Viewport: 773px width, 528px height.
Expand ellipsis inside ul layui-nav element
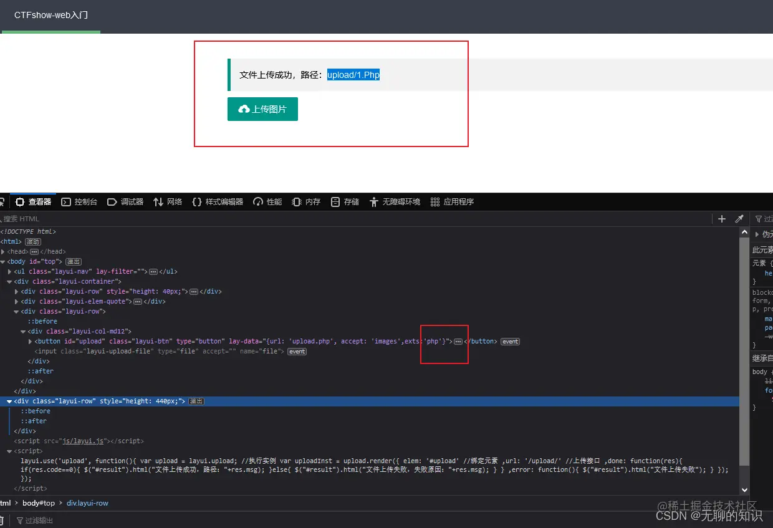coord(153,272)
